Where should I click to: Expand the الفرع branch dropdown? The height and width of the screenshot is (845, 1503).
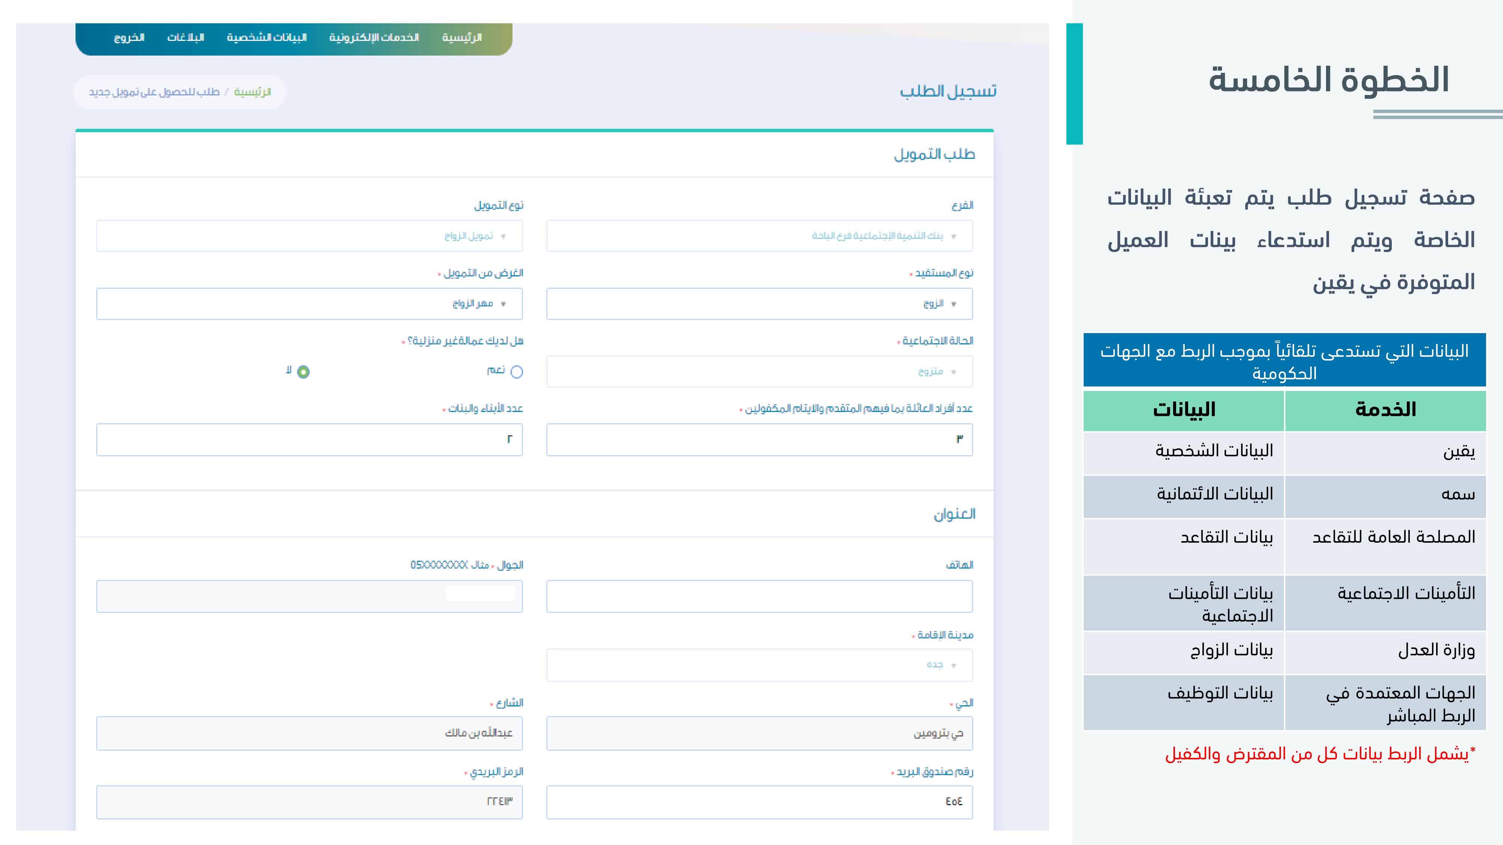(x=759, y=235)
